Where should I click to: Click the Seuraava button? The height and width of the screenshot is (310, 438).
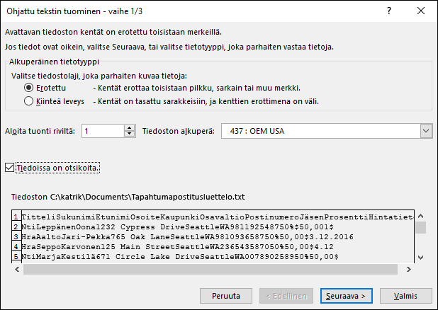click(346, 296)
